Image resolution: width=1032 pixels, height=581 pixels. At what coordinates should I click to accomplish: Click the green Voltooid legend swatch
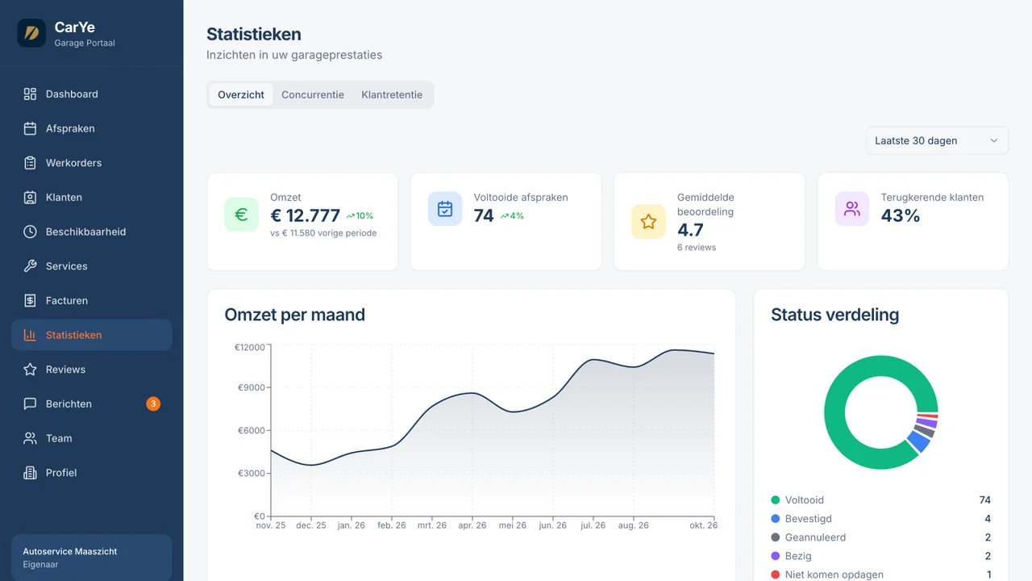[x=776, y=500]
